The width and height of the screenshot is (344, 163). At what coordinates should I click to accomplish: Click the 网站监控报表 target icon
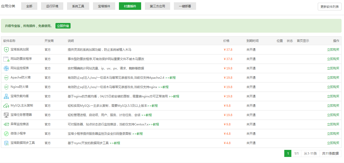tap(6, 68)
